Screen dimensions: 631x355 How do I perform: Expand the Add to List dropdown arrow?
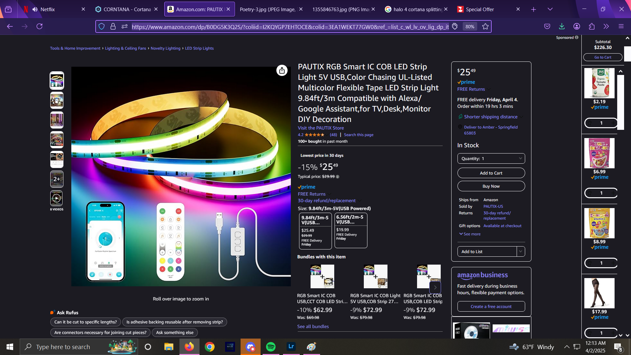pyautogui.click(x=521, y=251)
